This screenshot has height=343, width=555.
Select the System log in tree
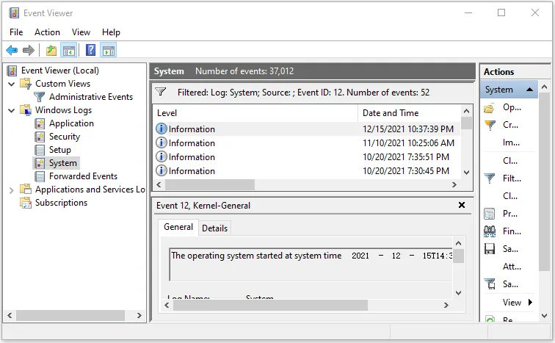tap(62, 163)
